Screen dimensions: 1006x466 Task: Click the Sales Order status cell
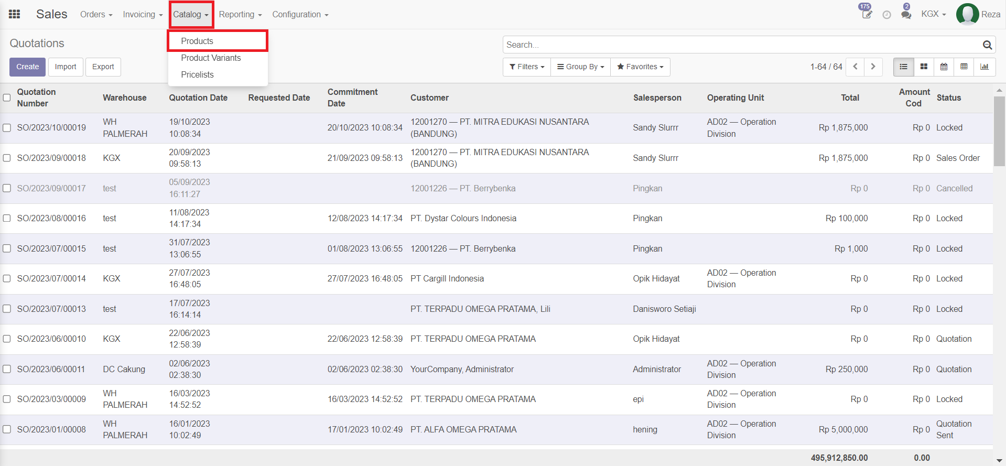958,158
